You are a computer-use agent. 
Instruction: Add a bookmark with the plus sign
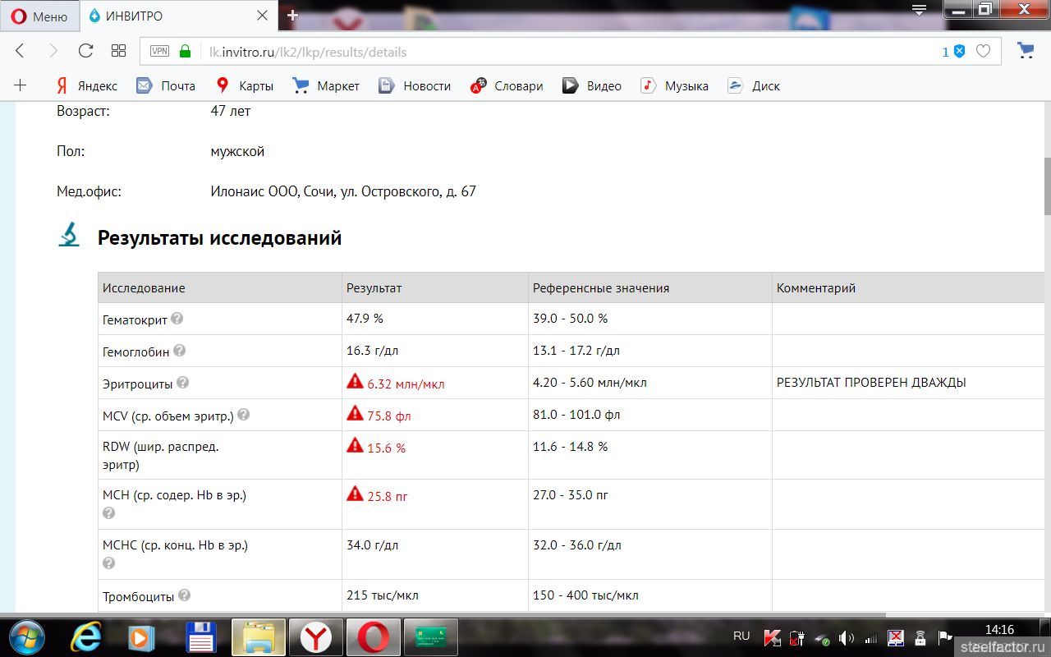point(21,85)
